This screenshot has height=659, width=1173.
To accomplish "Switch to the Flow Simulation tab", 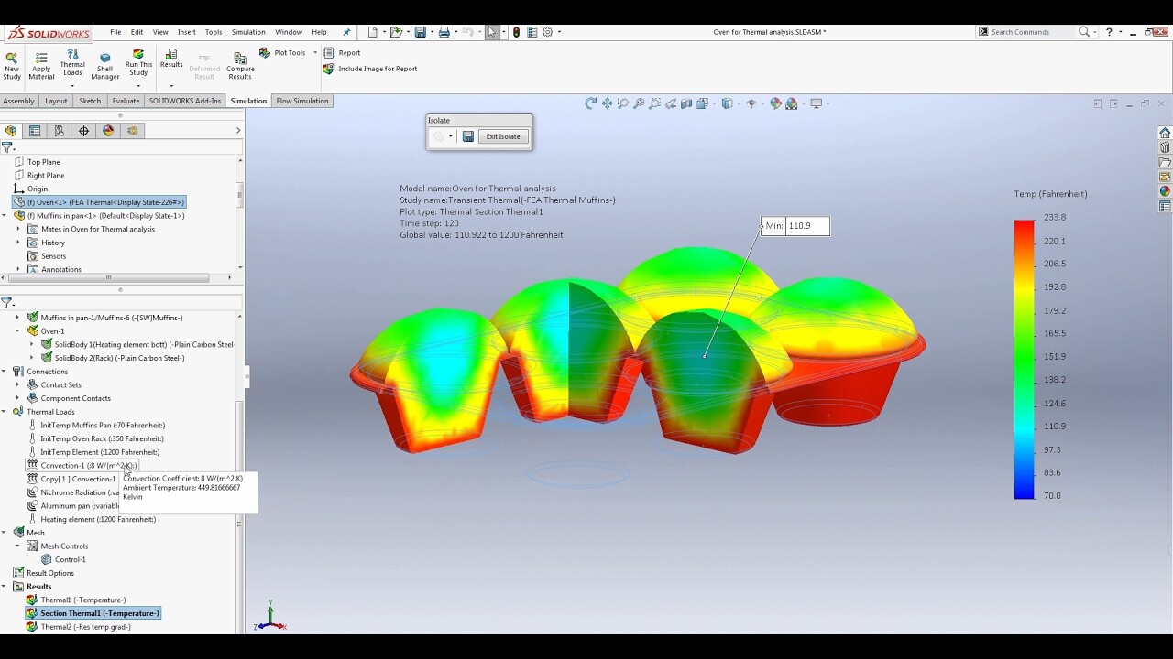I will click(x=302, y=101).
